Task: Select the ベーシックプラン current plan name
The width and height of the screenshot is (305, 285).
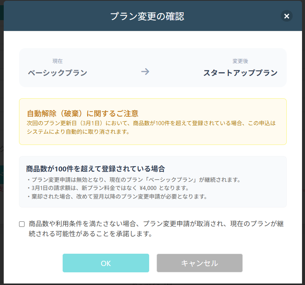Action: [x=57, y=73]
